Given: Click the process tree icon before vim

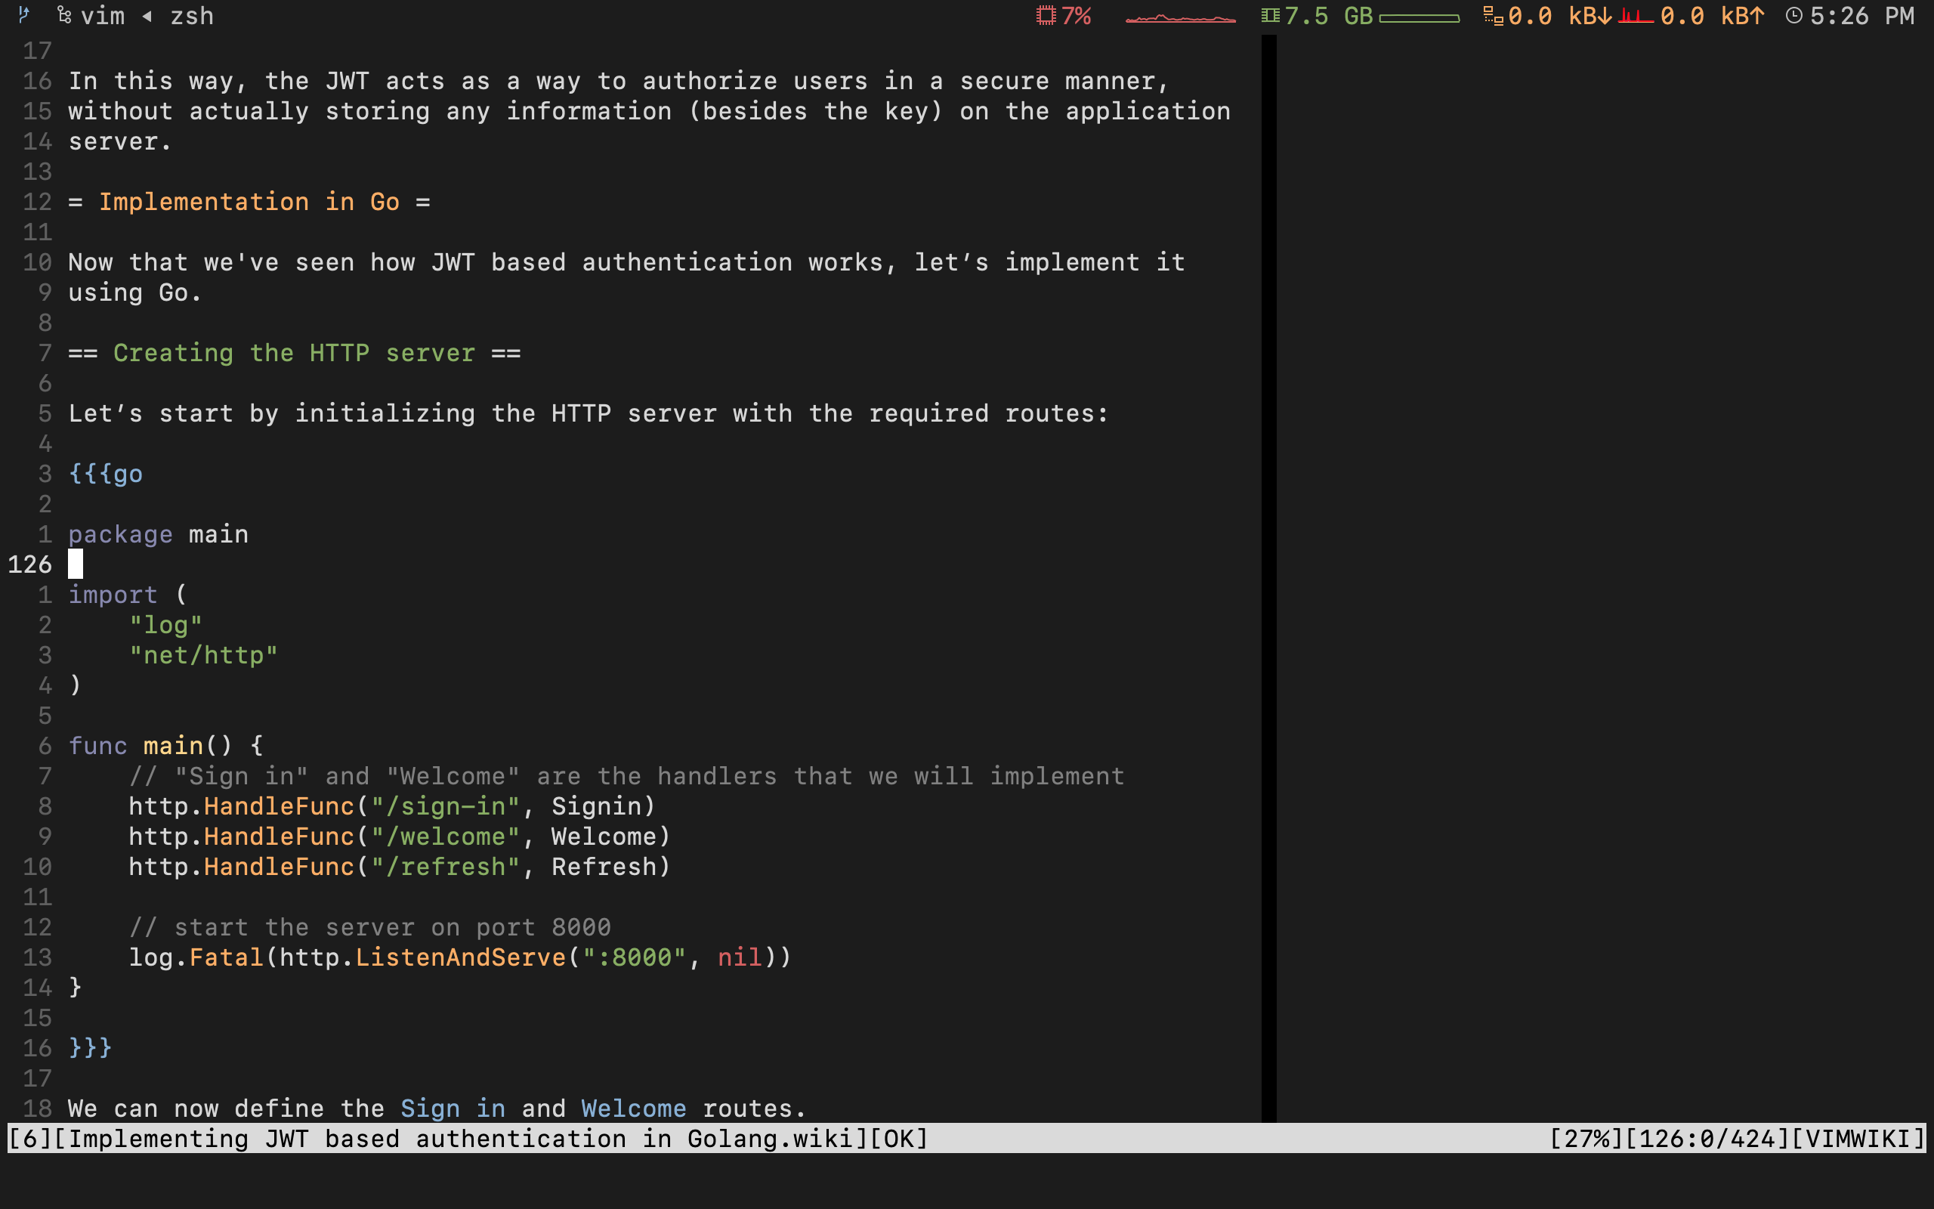Looking at the screenshot, I should point(65,15).
